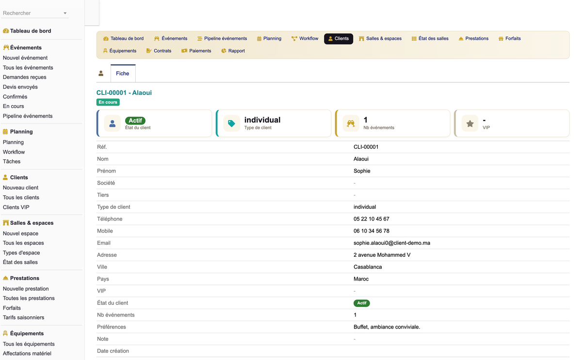The width and height of the screenshot is (582, 360).
Task: Click the Nb événements card glasses icon
Action: point(351,124)
